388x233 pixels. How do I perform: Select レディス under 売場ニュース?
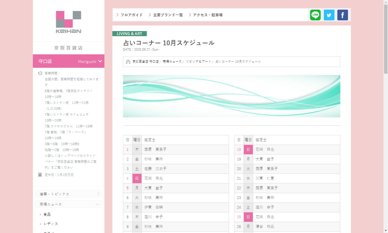[51, 224]
